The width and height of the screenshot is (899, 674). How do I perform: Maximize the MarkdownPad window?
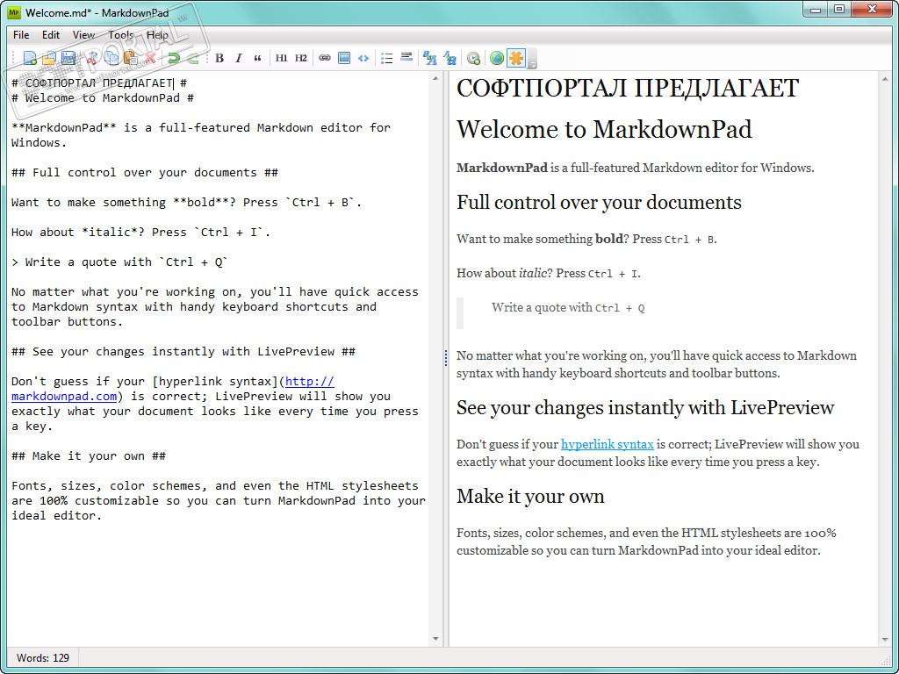pos(838,9)
